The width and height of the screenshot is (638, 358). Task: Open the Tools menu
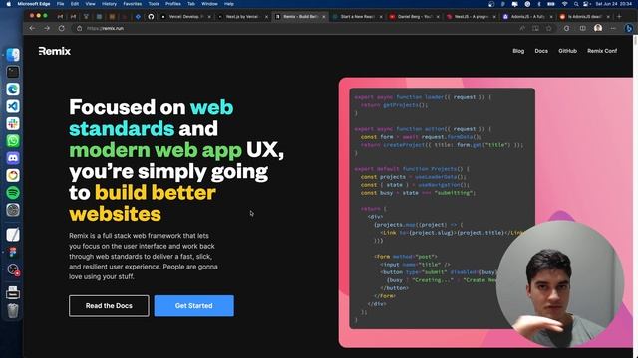tap(154, 4)
